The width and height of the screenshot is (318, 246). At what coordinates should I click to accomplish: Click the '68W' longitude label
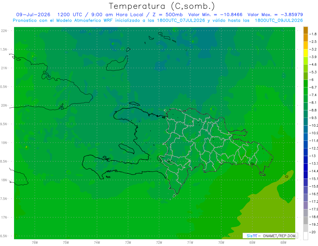283,242
